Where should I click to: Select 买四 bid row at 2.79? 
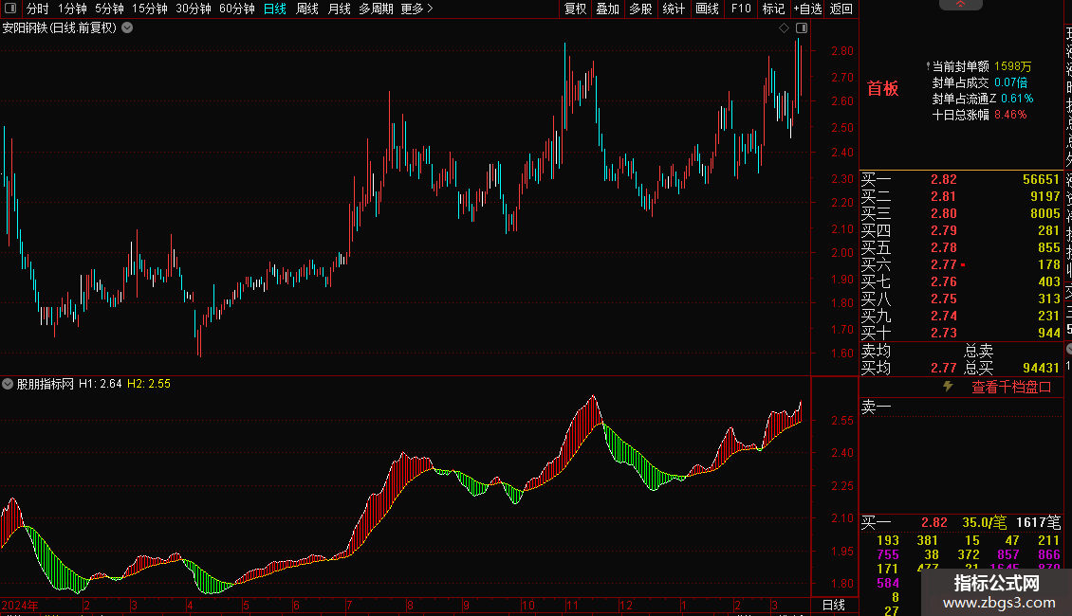961,231
